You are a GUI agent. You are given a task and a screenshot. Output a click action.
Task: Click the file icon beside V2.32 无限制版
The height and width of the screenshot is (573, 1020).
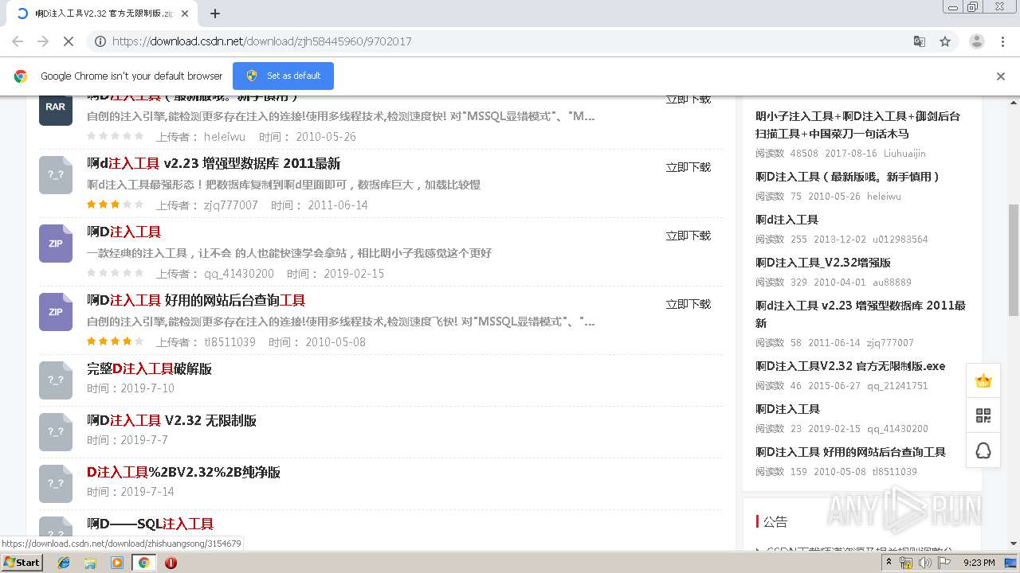pyautogui.click(x=55, y=432)
